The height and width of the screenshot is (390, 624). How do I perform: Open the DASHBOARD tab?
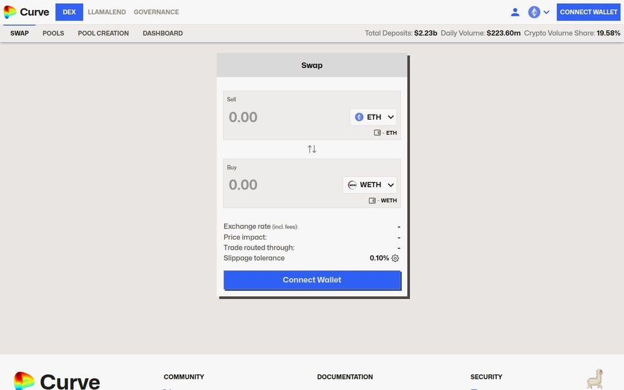(x=163, y=33)
